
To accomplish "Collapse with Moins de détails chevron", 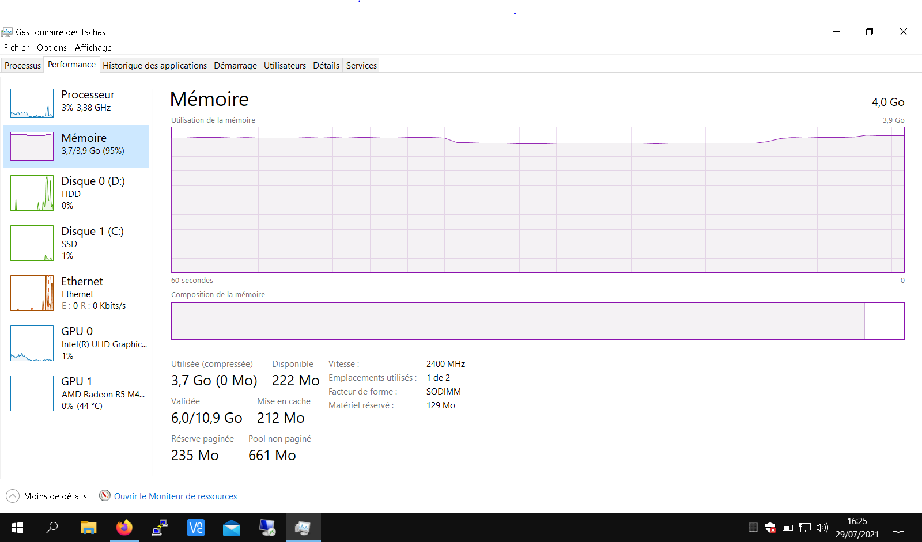I will click(13, 496).
